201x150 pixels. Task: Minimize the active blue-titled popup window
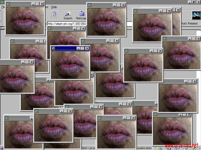click(78, 48)
